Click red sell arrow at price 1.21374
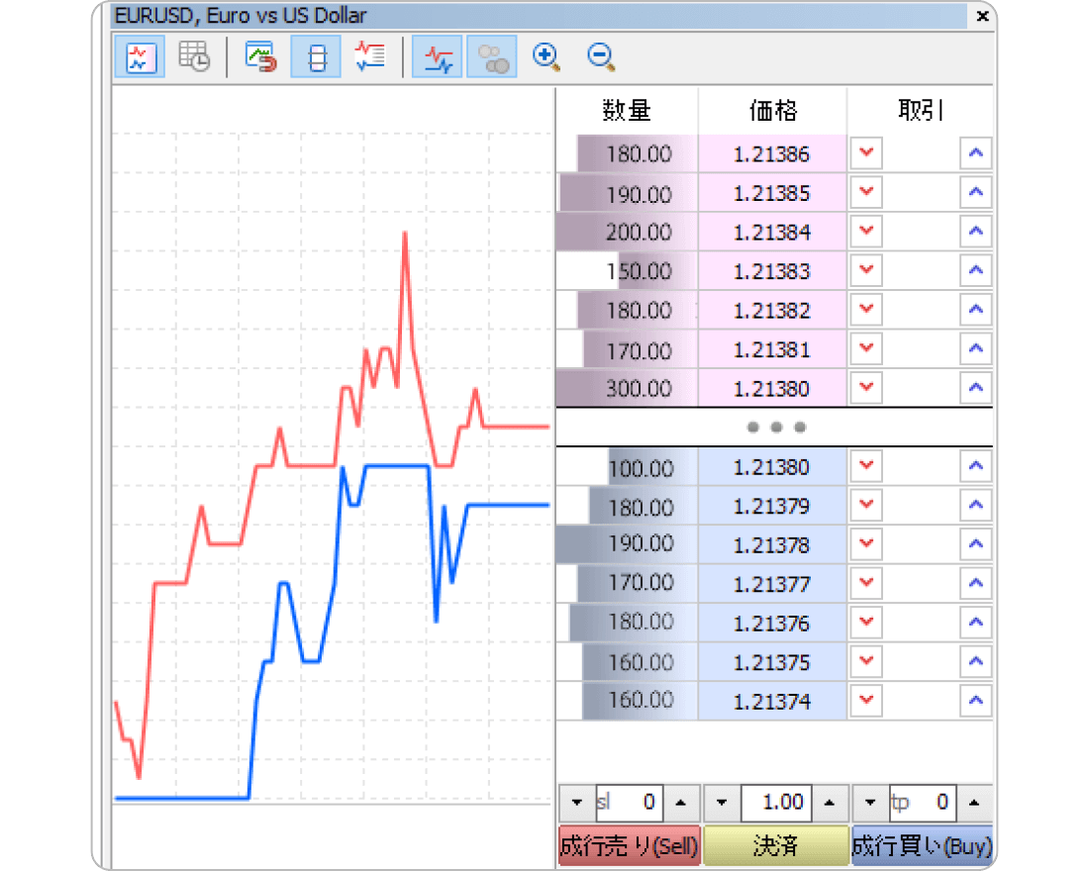 (x=865, y=700)
